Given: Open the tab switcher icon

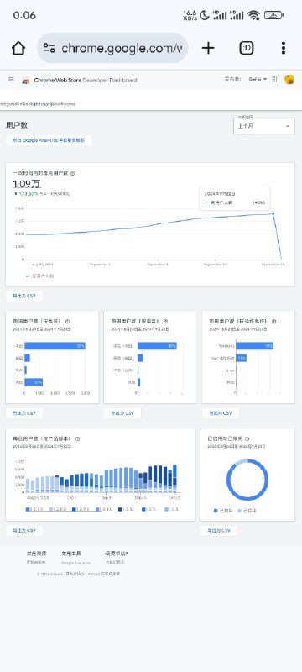Looking at the screenshot, I should (247, 48).
